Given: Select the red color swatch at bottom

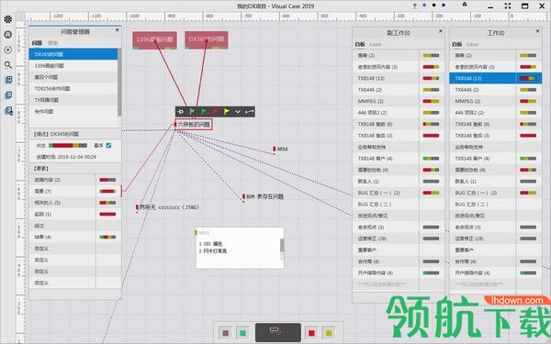Looking at the screenshot, I should [x=311, y=333].
